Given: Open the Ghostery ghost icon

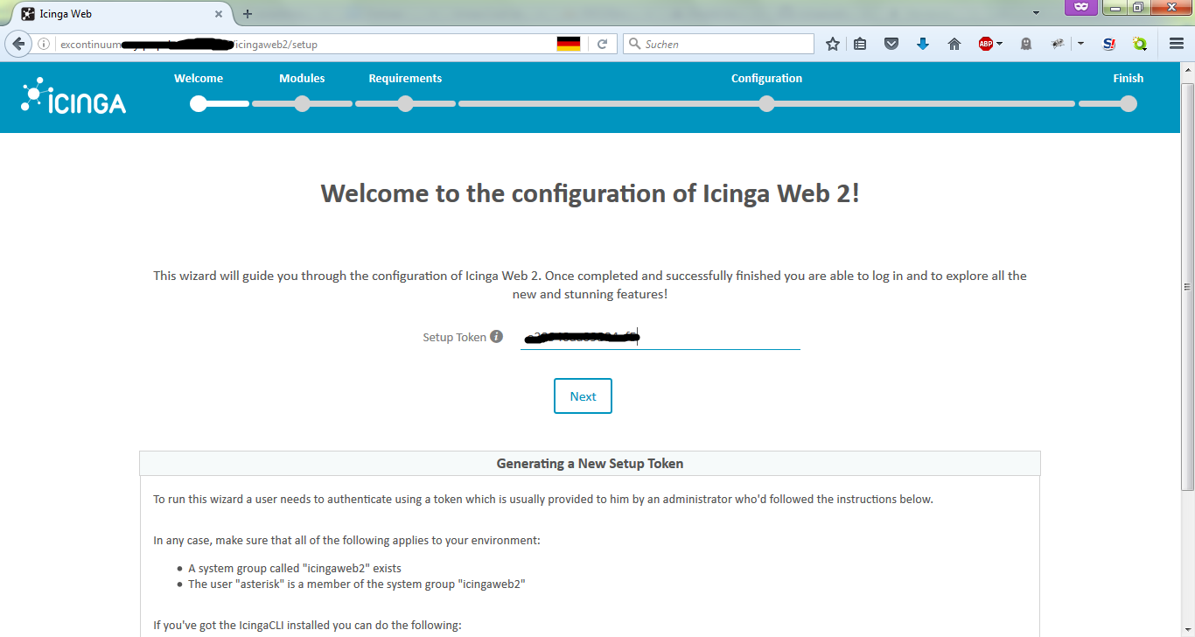Looking at the screenshot, I should click(1026, 44).
